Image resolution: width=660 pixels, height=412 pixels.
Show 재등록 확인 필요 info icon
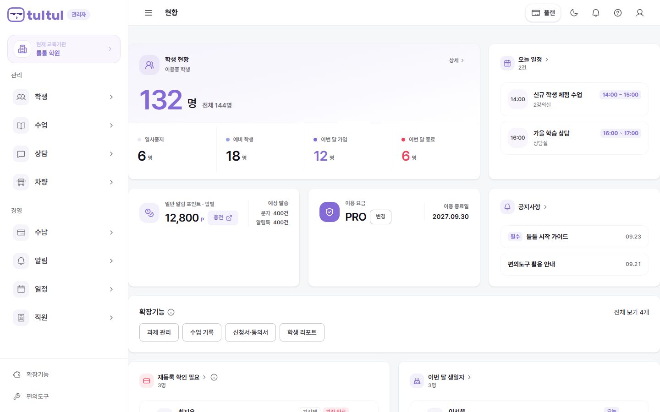(x=214, y=377)
